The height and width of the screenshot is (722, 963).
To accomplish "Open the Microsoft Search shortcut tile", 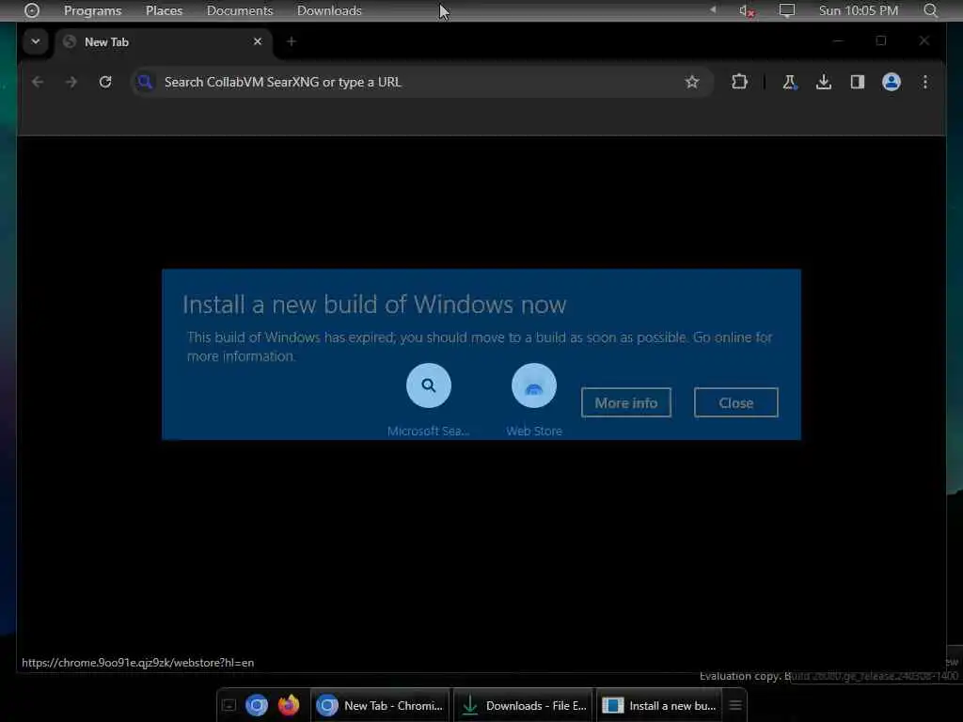I will (x=429, y=400).
